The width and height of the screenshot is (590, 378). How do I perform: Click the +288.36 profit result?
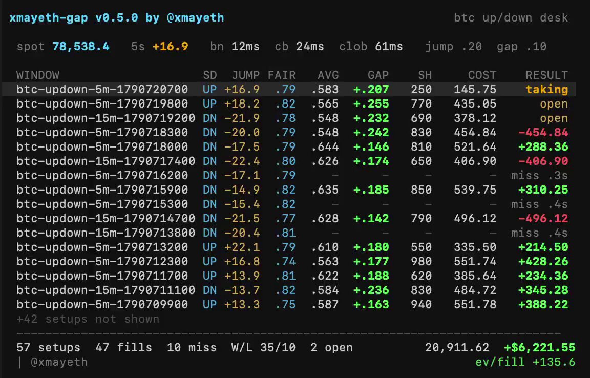tap(543, 147)
